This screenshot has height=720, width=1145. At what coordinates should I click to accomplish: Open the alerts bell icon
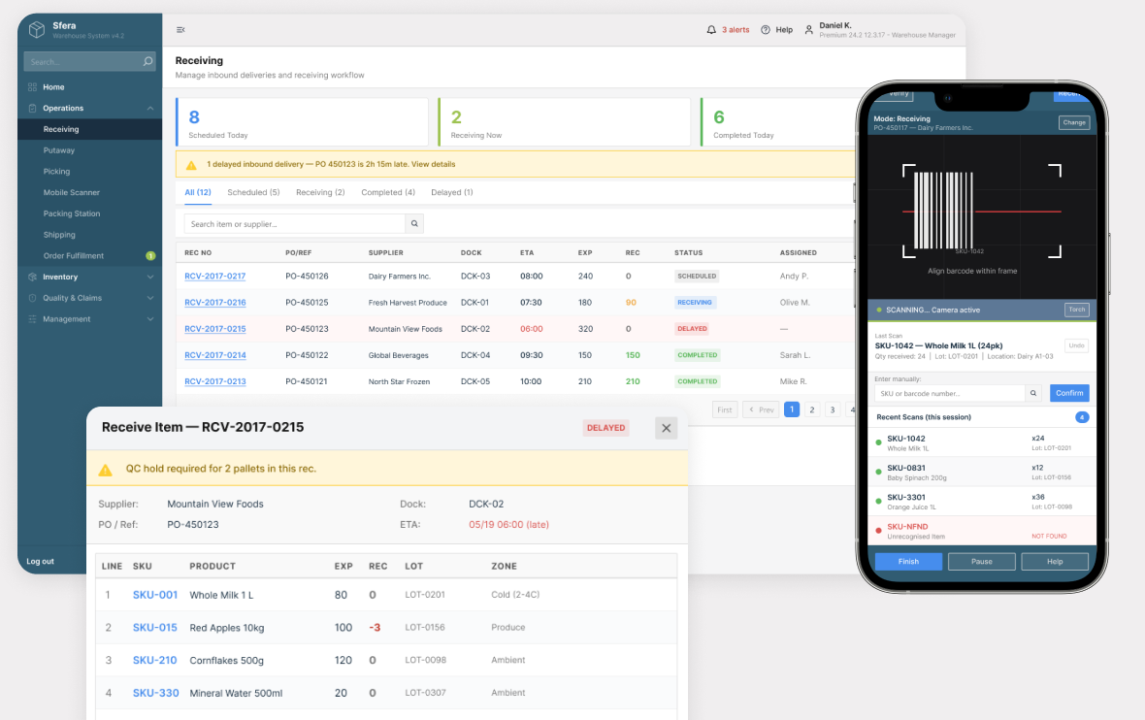[x=711, y=30]
